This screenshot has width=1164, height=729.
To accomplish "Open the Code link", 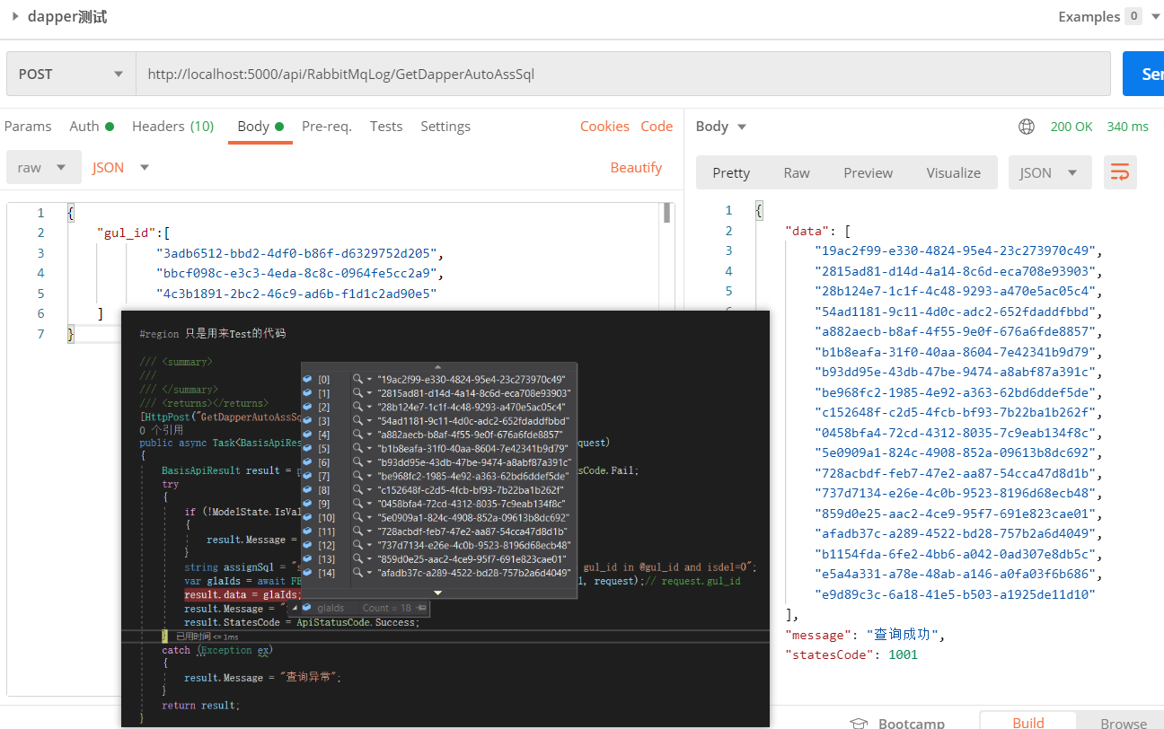I will [657, 127].
